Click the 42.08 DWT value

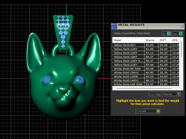164,65
